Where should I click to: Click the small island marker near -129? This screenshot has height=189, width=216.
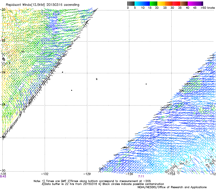(97, 79)
